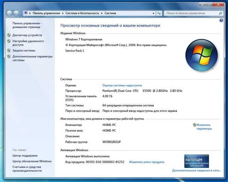Click Полное имя value HOME-PC

coord(109,131)
